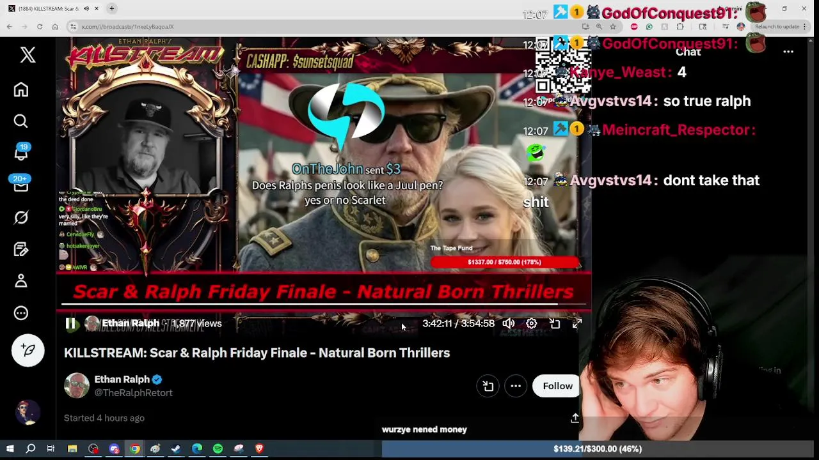Switch to the KILLSTREAM browser tab
819x460 pixels.
[49, 8]
